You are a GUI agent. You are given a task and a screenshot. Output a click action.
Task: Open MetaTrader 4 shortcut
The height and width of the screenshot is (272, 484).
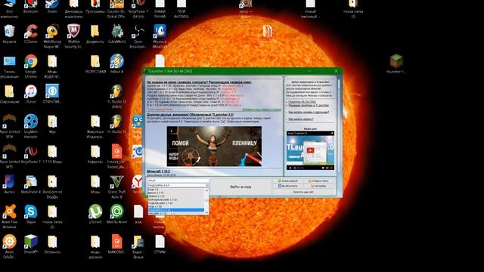coord(30,184)
